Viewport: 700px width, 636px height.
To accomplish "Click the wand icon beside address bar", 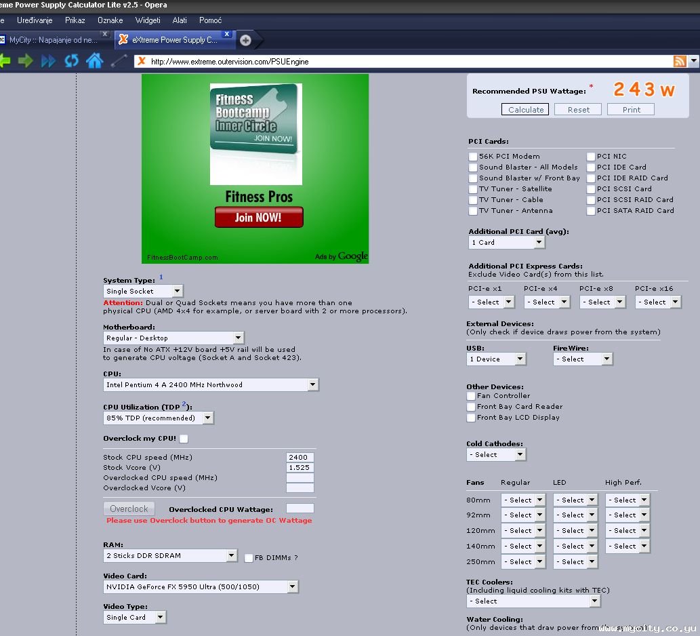I will click(119, 61).
